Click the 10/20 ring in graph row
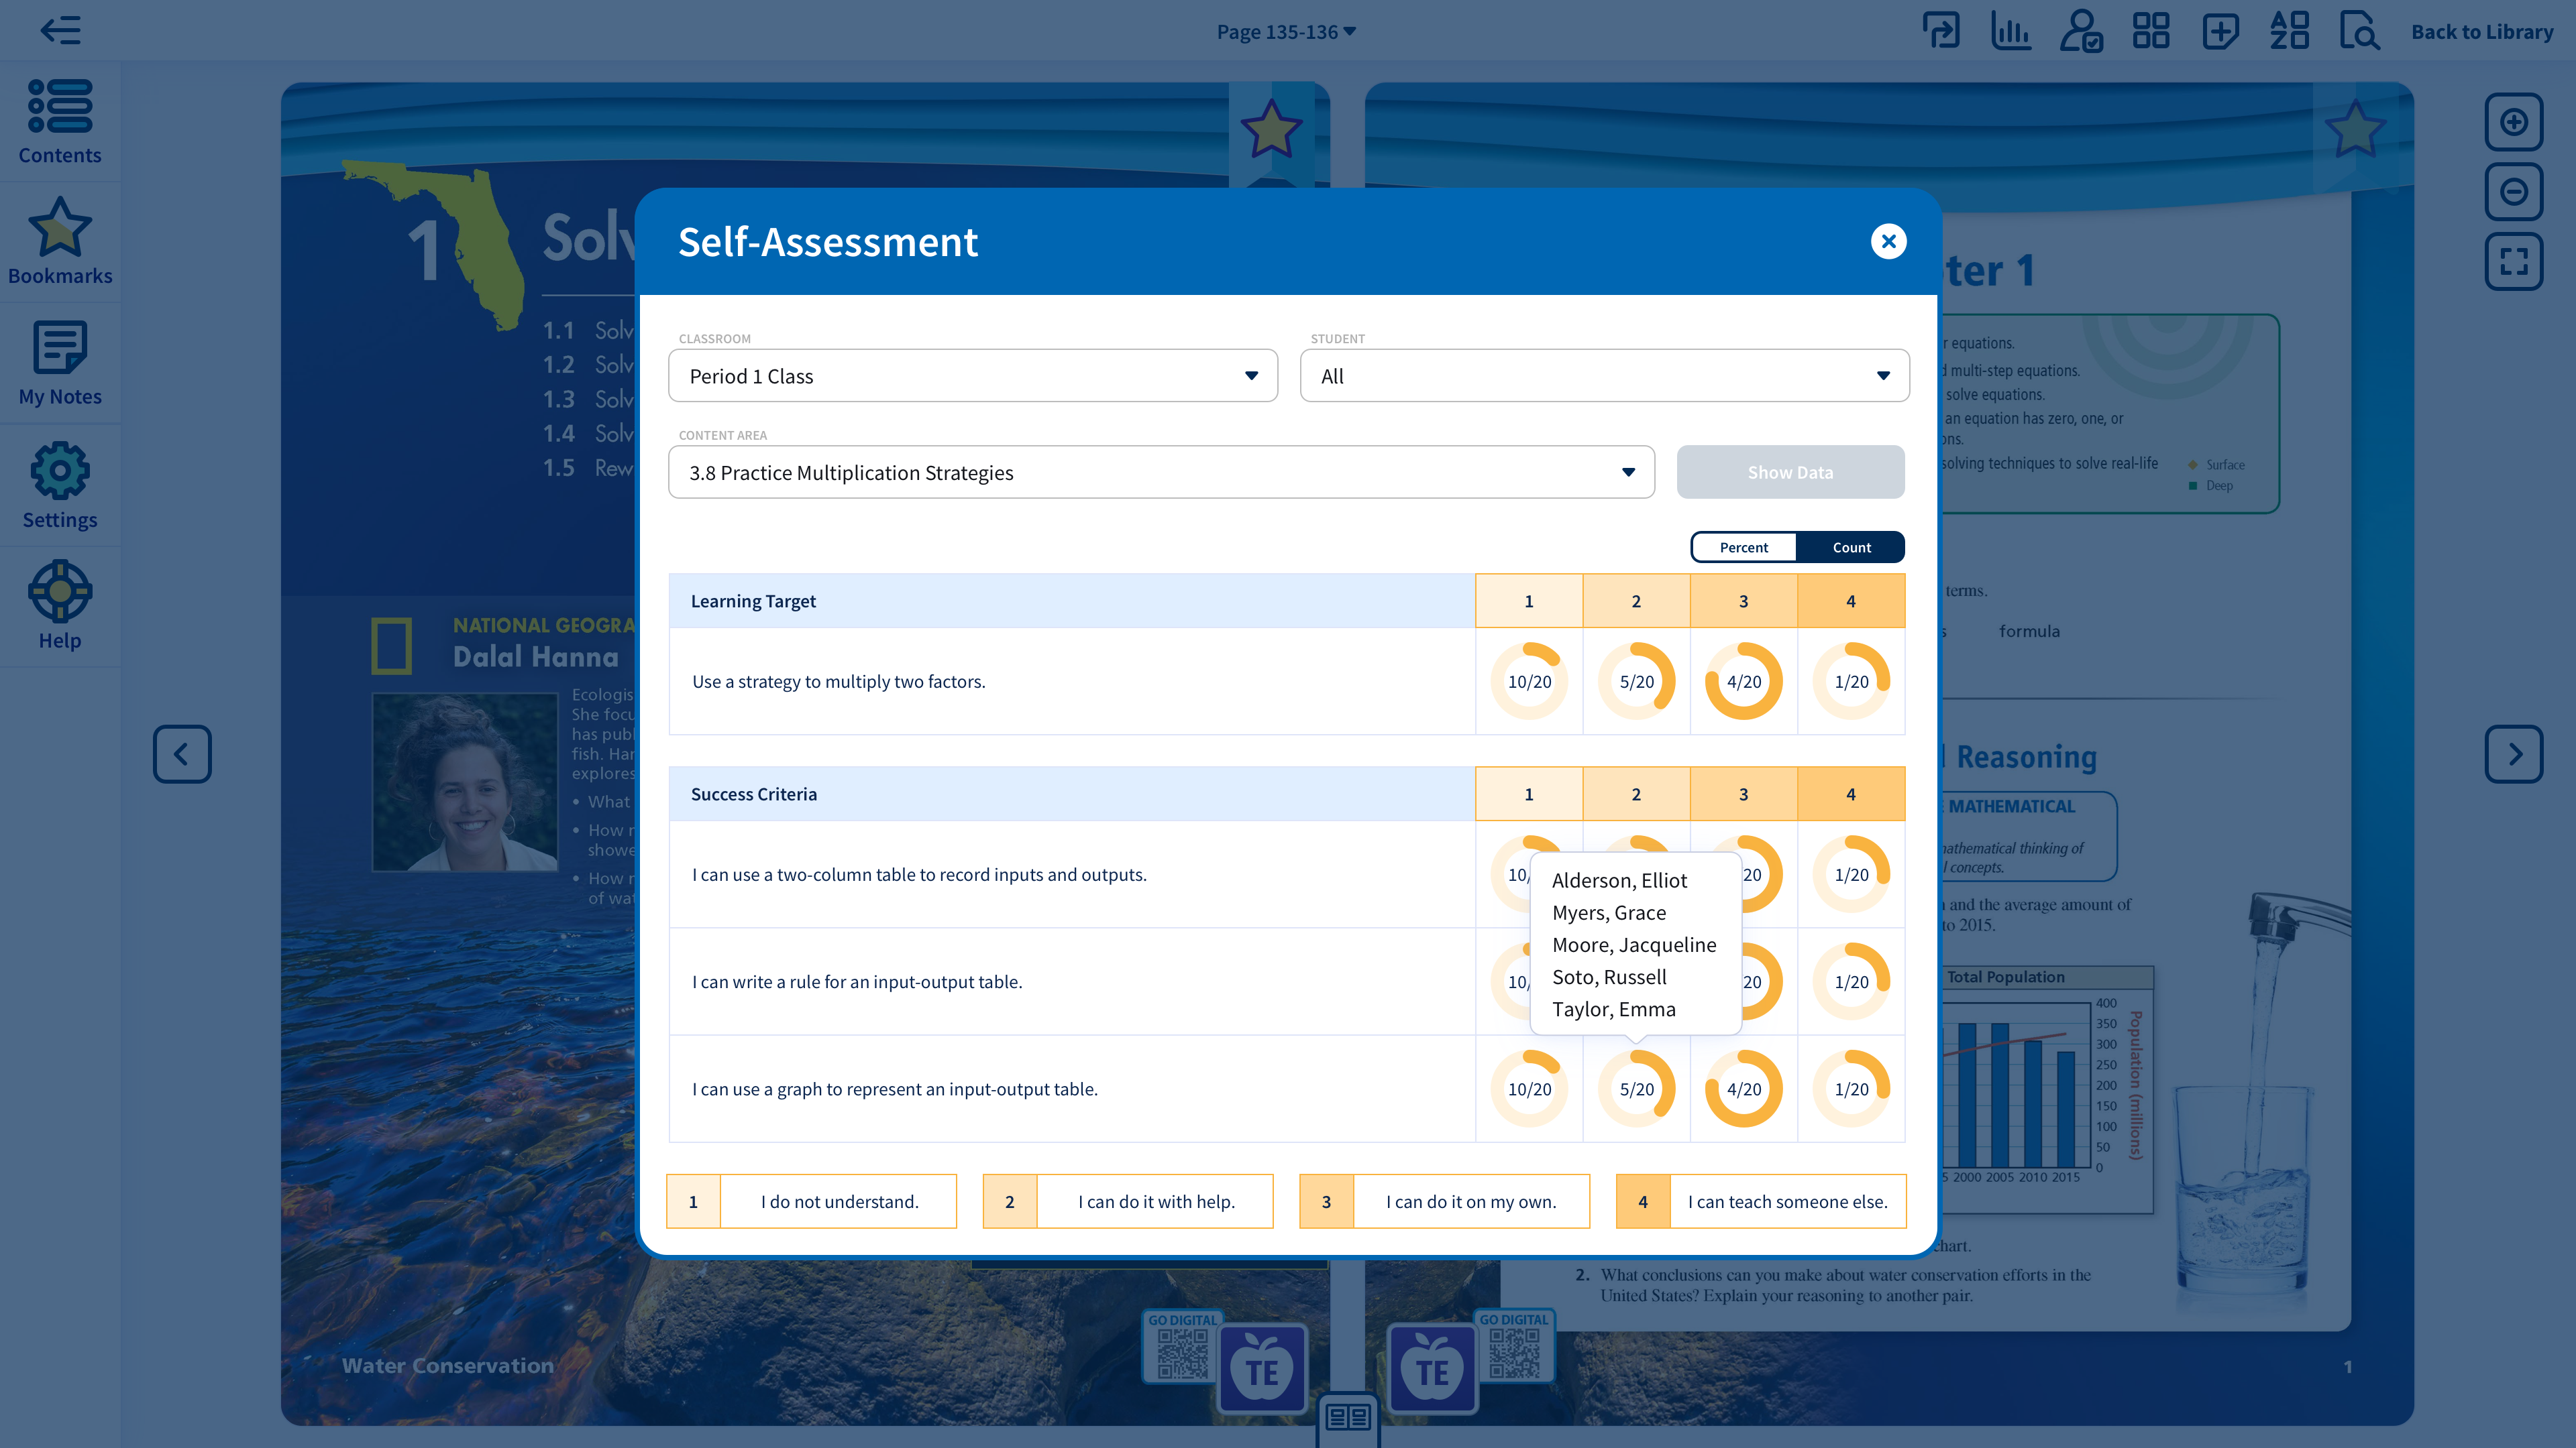 (x=1529, y=1089)
